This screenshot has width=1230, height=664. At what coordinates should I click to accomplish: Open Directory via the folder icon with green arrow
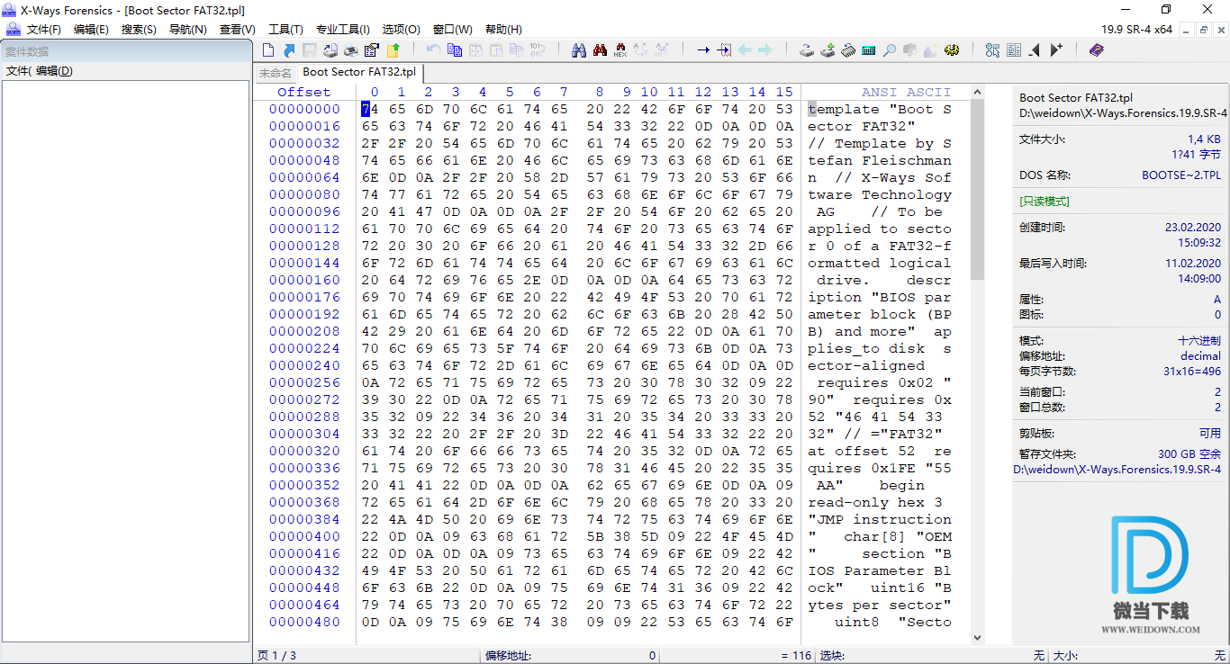[393, 50]
